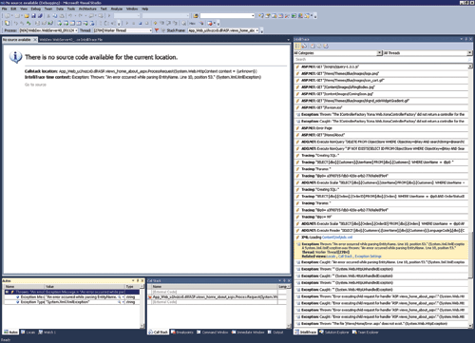Collapse the Thrown exception row in Autos
The height and width of the screenshot is (343, 475).
7,292
